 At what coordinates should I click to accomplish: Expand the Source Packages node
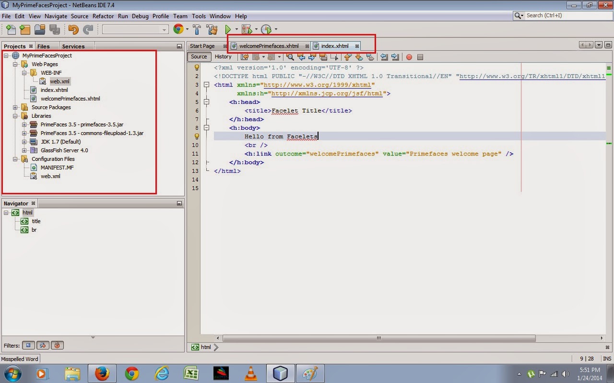tap(15, 107)
